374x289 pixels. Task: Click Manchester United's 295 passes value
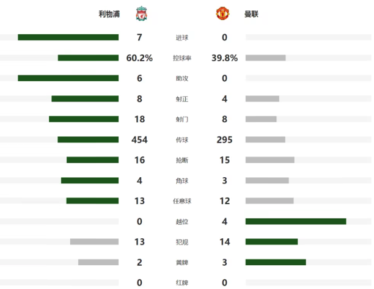(224, 140)
